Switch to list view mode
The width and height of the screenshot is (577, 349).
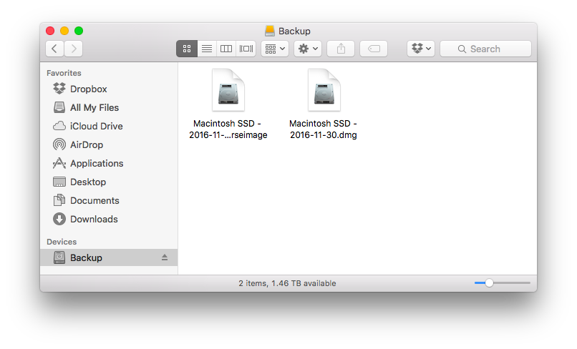207,49
